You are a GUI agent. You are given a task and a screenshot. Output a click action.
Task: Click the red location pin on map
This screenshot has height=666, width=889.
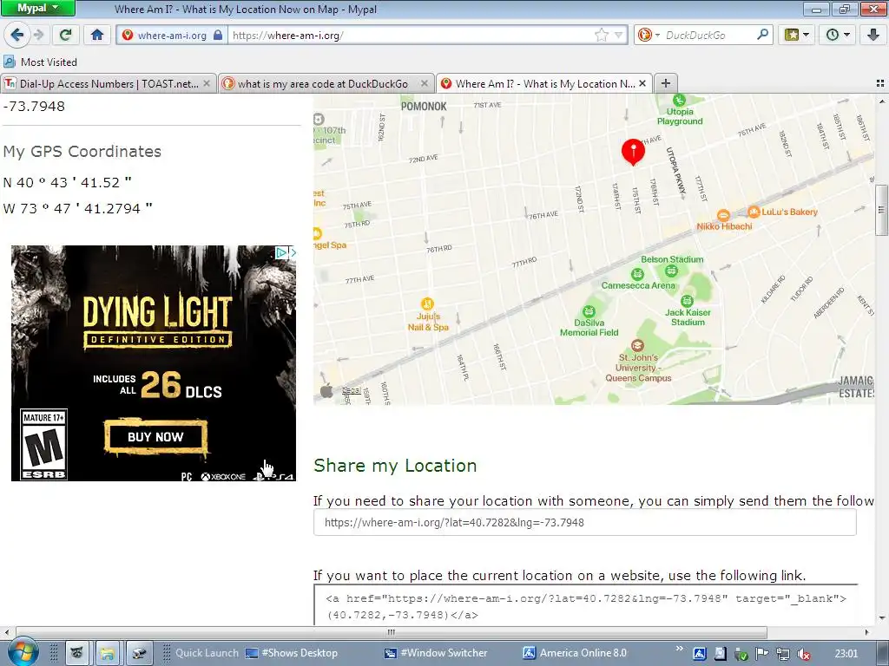(633, 152)
